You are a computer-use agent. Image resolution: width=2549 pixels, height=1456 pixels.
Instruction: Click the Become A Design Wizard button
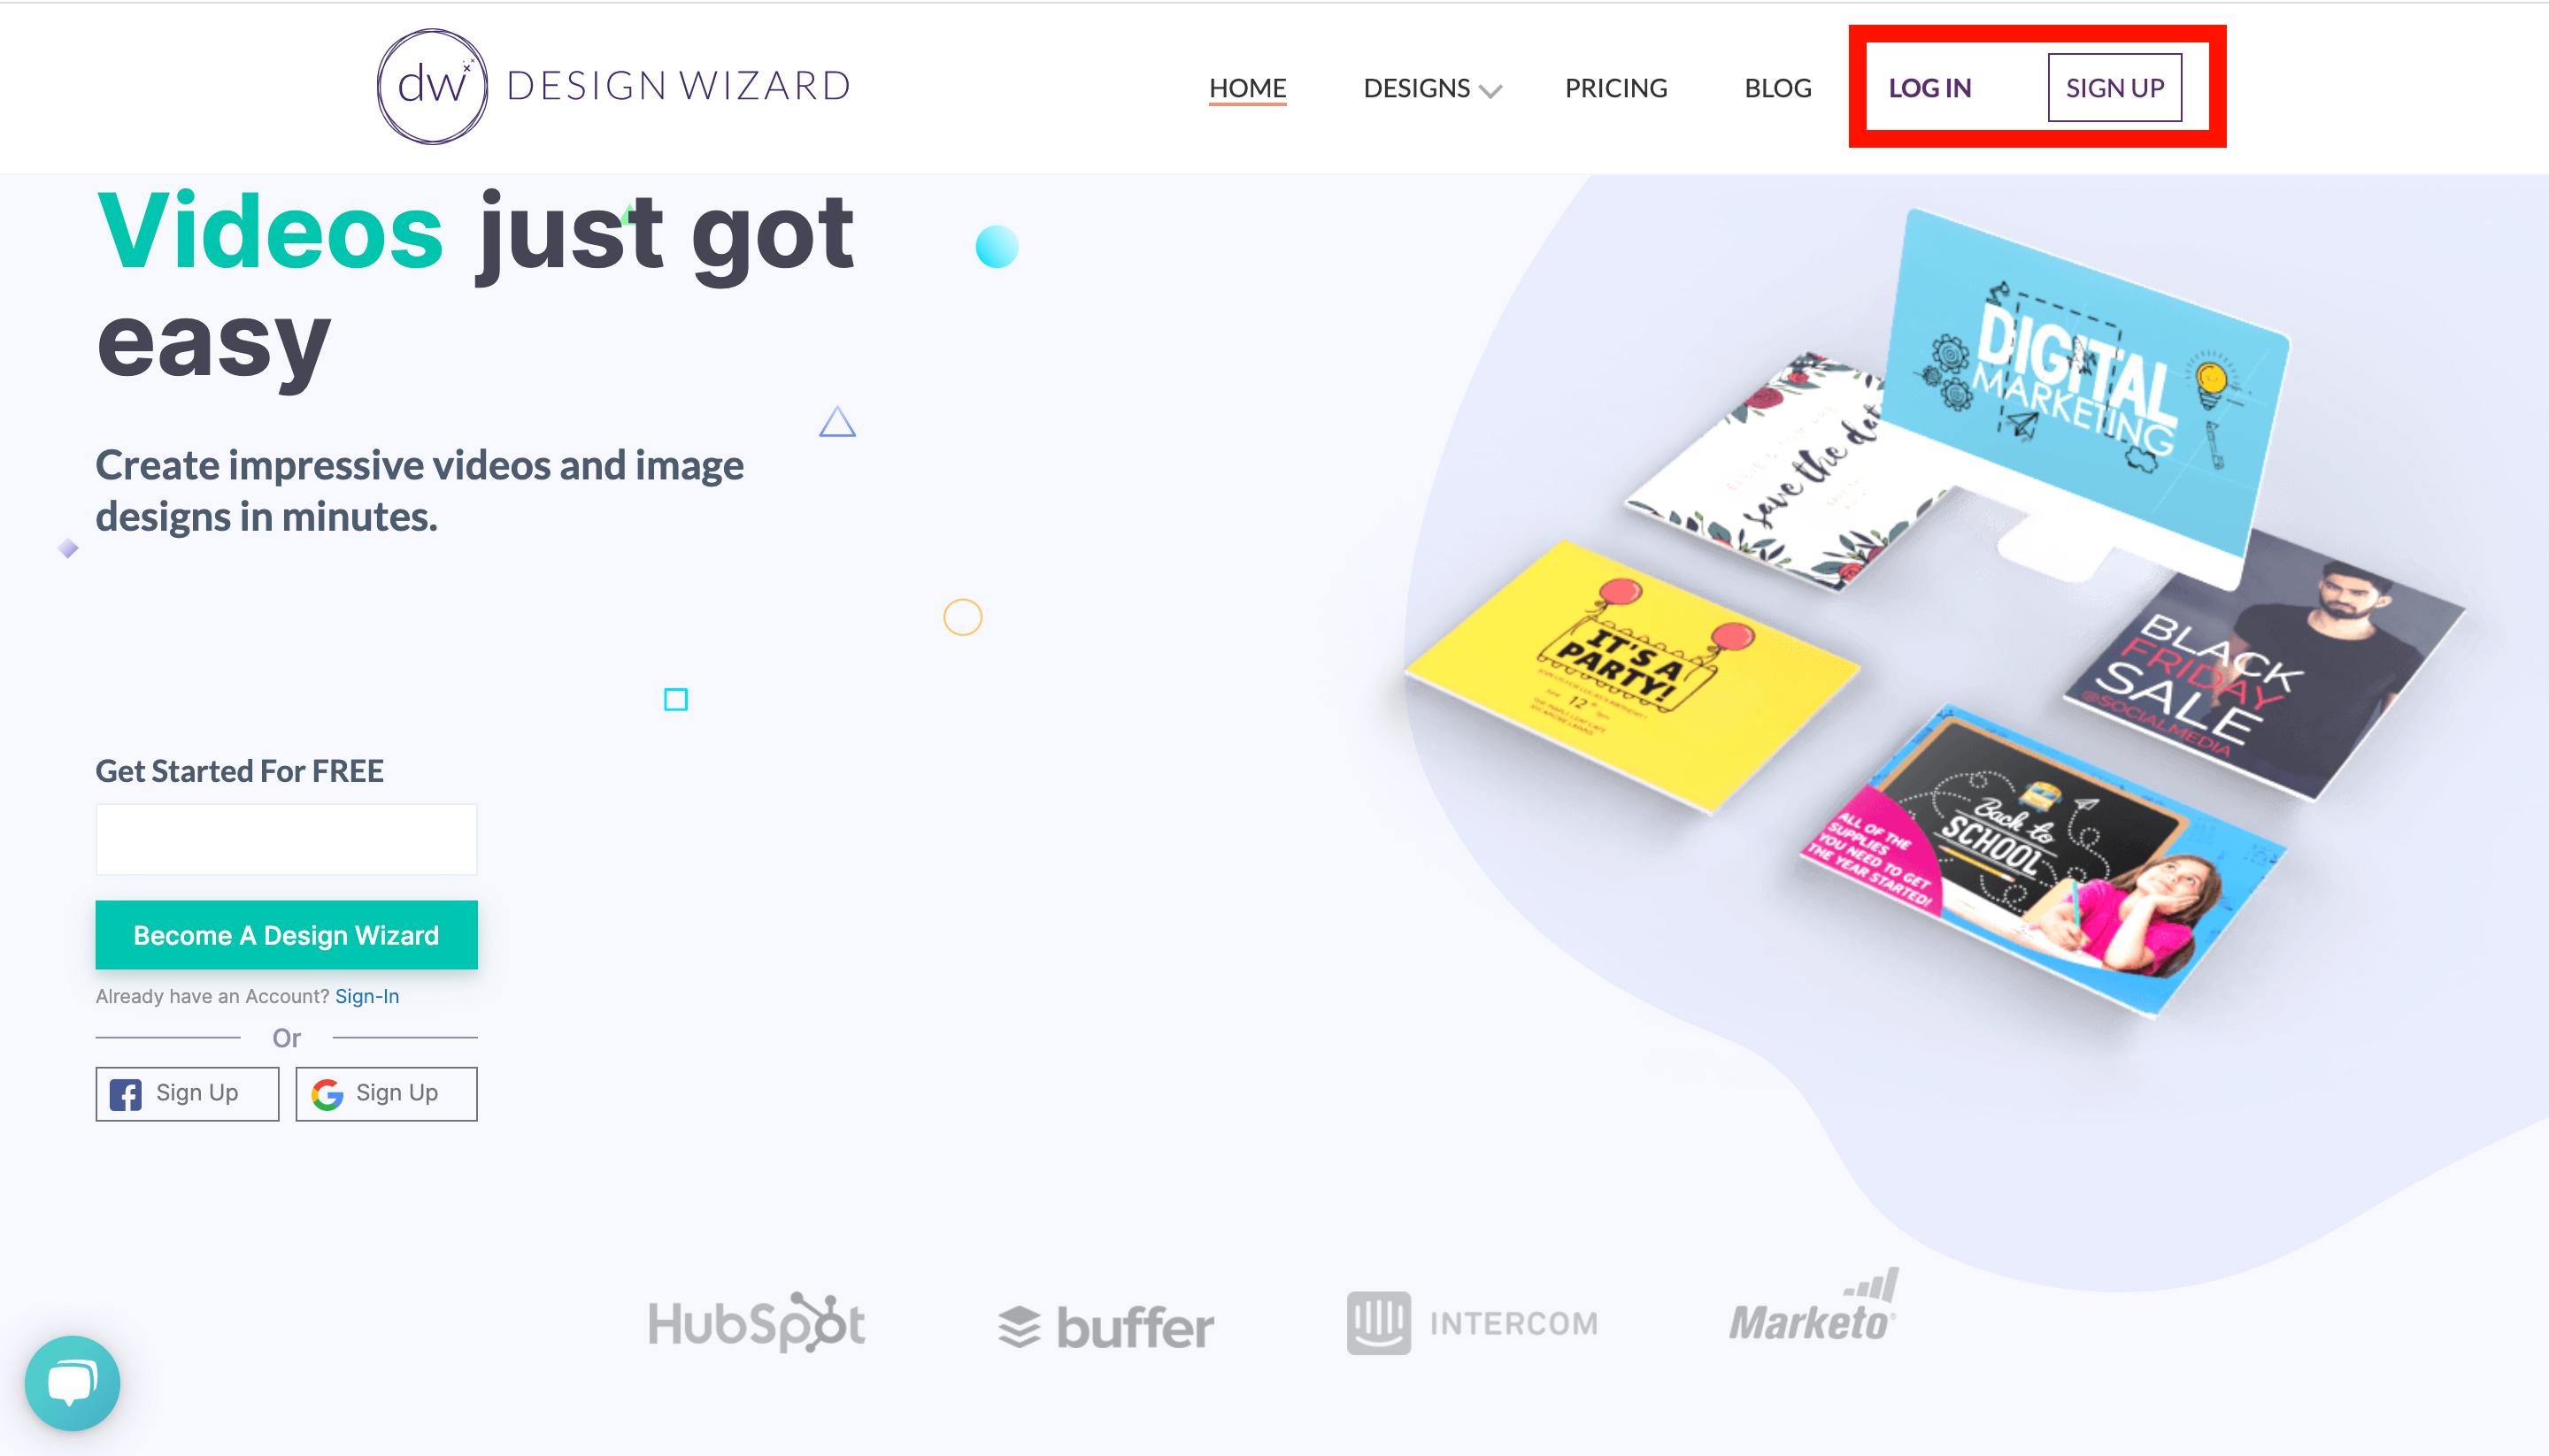coord(285,934)
